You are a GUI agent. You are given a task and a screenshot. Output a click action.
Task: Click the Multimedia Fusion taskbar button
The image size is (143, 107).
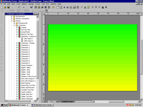tap(19, 105)
